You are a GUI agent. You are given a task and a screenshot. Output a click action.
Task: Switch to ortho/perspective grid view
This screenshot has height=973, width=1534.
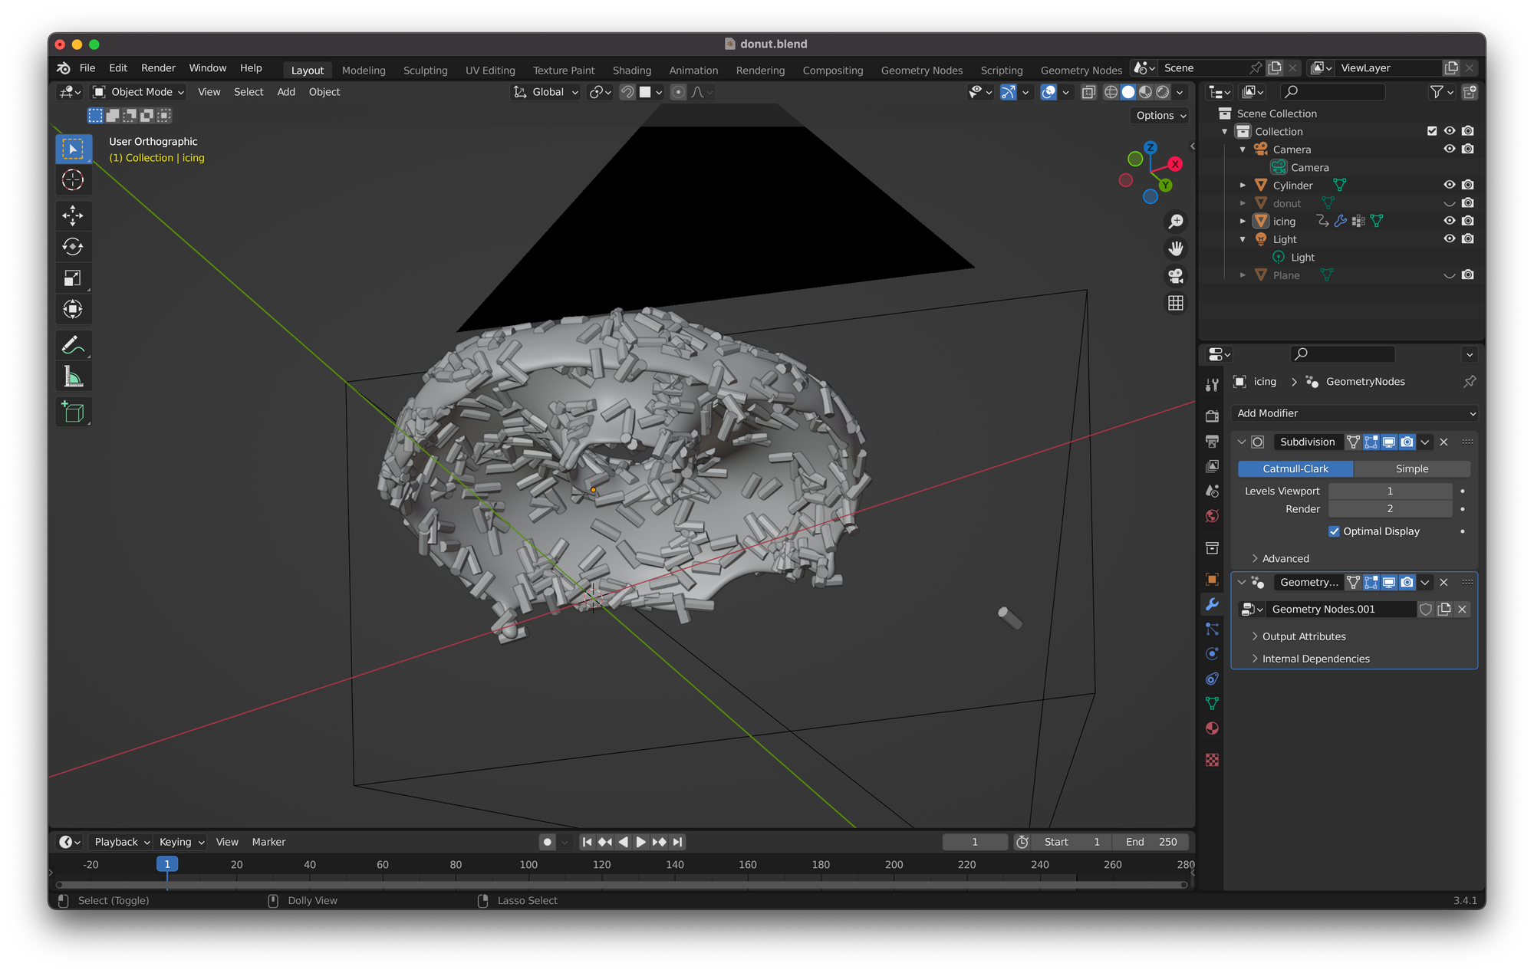(1175, 304)
